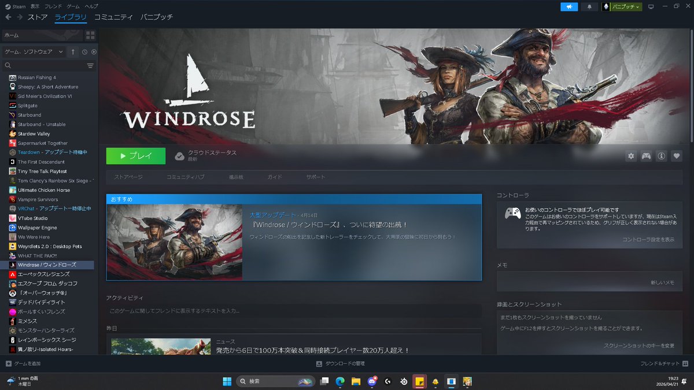Viewport: 694px width, 390px height.
Task: Click the cloud status icon
Action: pos(179,156)
